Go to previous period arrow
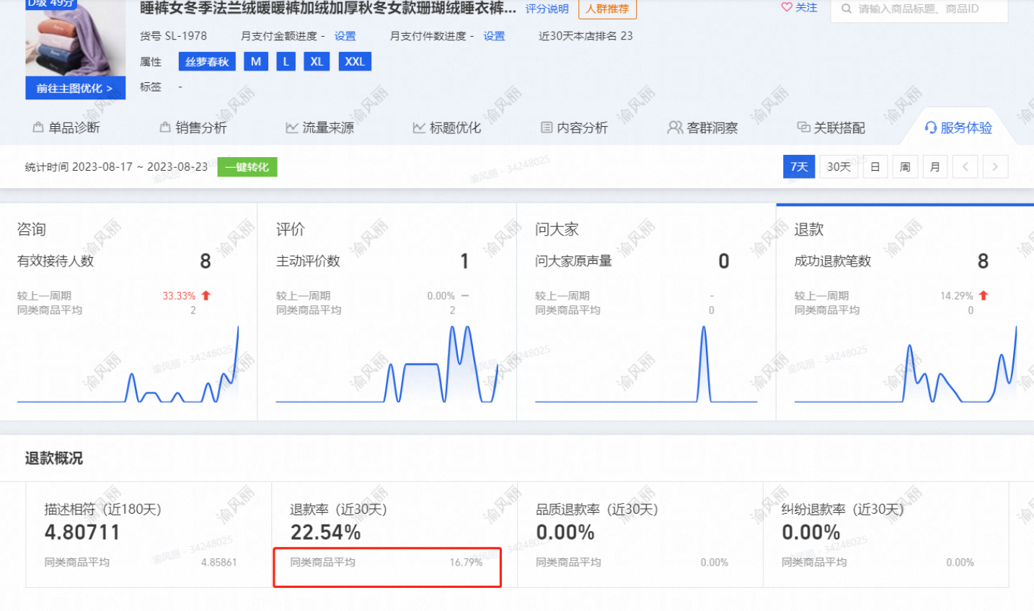The image size is (1034, 611). [965, 166]
